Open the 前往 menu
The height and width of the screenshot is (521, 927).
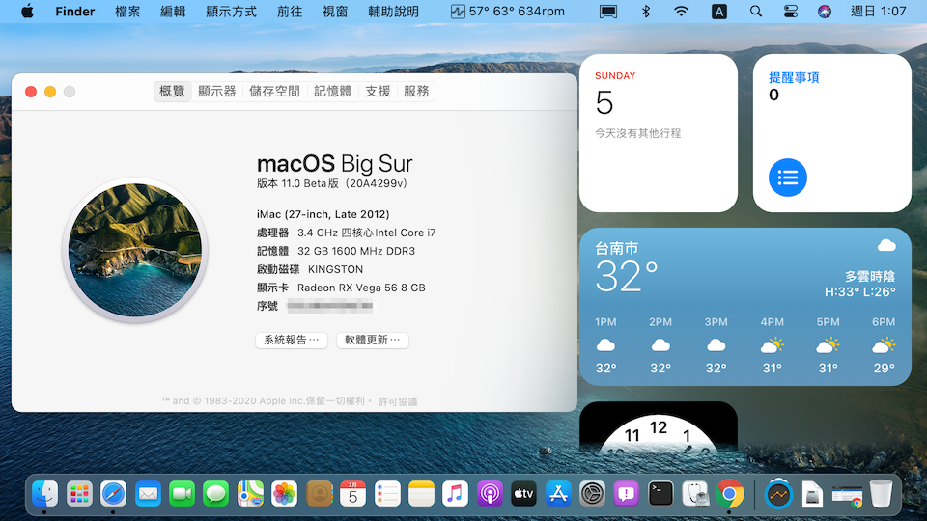(290, 12)
